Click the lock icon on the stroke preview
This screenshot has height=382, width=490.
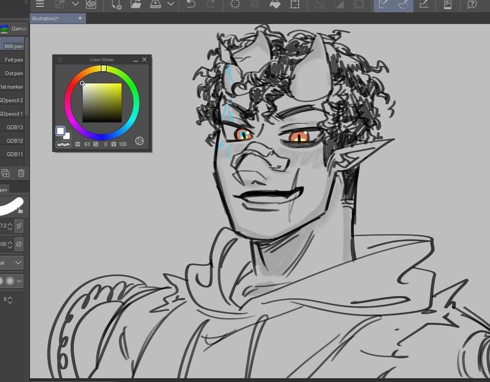(x=20, y=211)
